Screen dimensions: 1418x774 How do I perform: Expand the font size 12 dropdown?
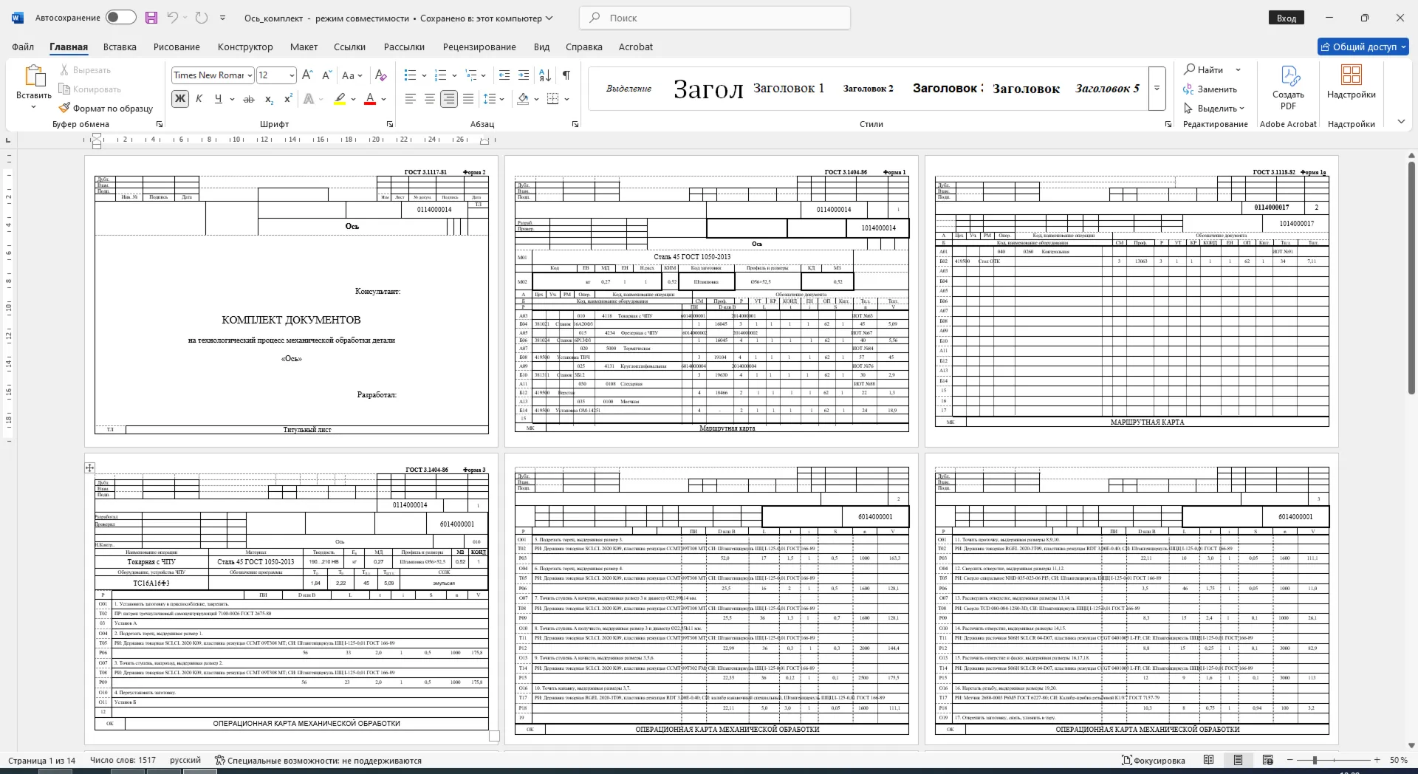292,75
